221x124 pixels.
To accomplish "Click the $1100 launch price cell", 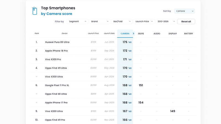I will click(x=93, y=111).
